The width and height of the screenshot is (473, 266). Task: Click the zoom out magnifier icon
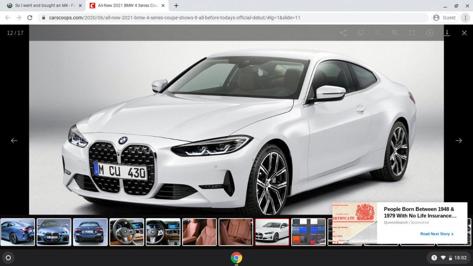tap(377, 33)
